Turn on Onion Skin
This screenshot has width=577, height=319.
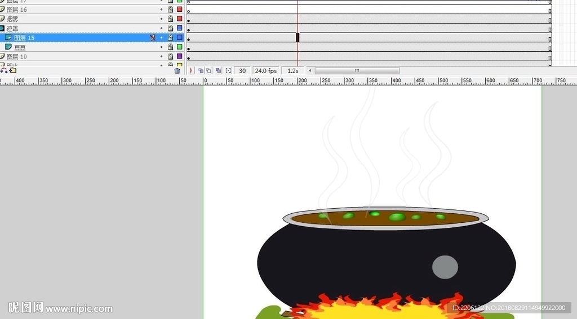pos(201,70)
